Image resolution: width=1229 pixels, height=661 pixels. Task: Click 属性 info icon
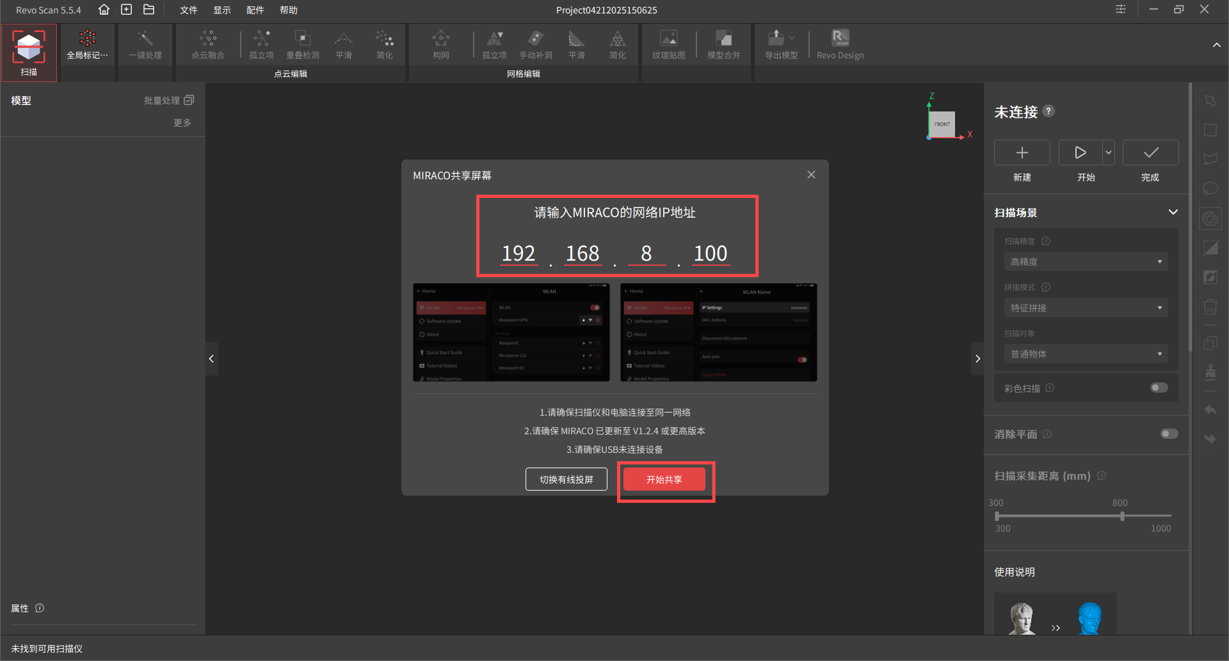click(x=40, y=608)
